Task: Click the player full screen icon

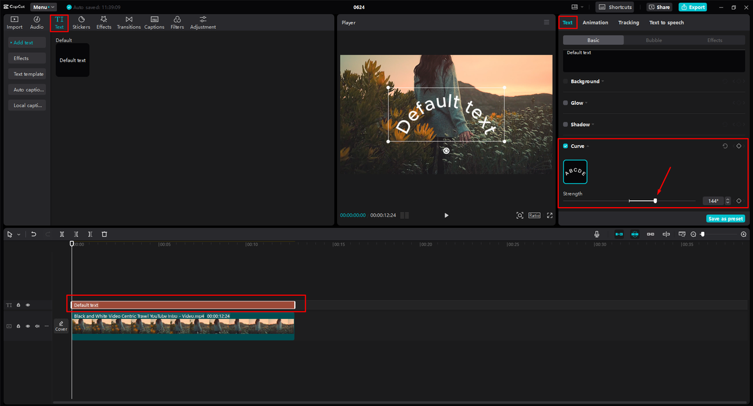Action: 550,215
